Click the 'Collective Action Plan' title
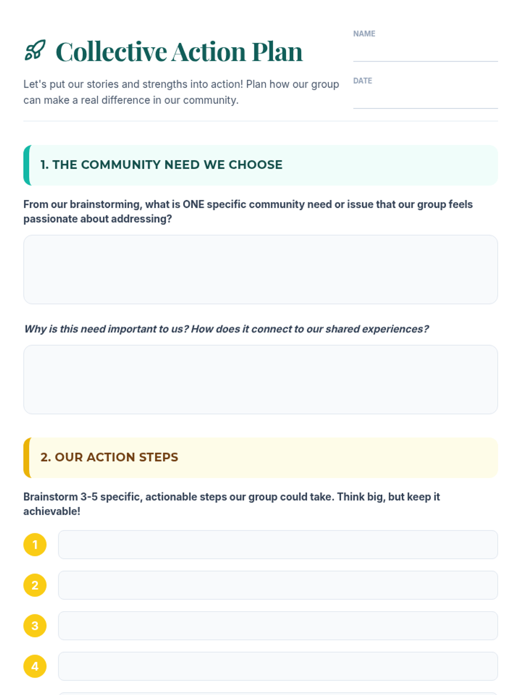The image size is (521, 695). 179,52
